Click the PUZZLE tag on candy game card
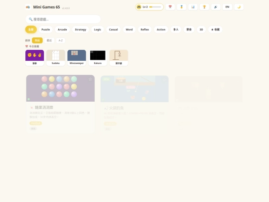This screenshot has height=202, width=269. coord(36,123)
